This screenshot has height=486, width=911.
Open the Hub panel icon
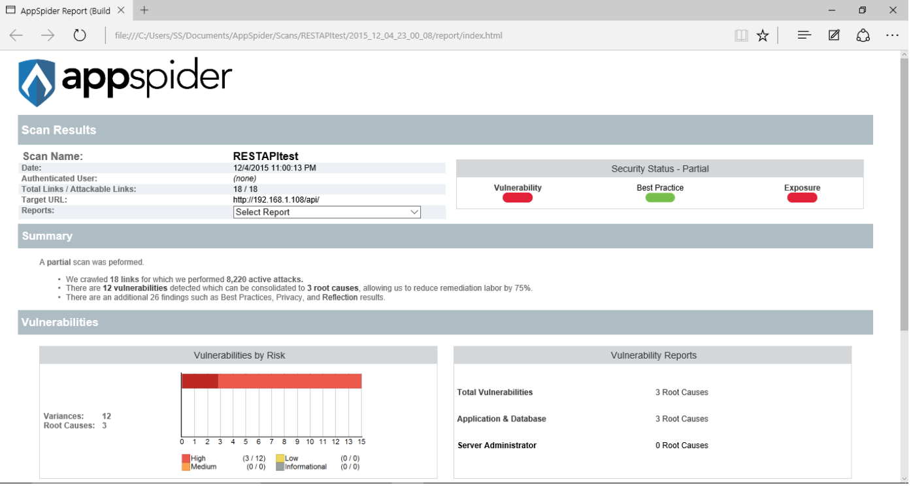pos(804,35)
